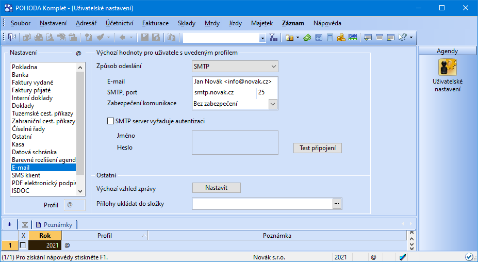Screen dimensions: 478x262
Task: Click the 2021 cell in row 1
Action: 45,245
